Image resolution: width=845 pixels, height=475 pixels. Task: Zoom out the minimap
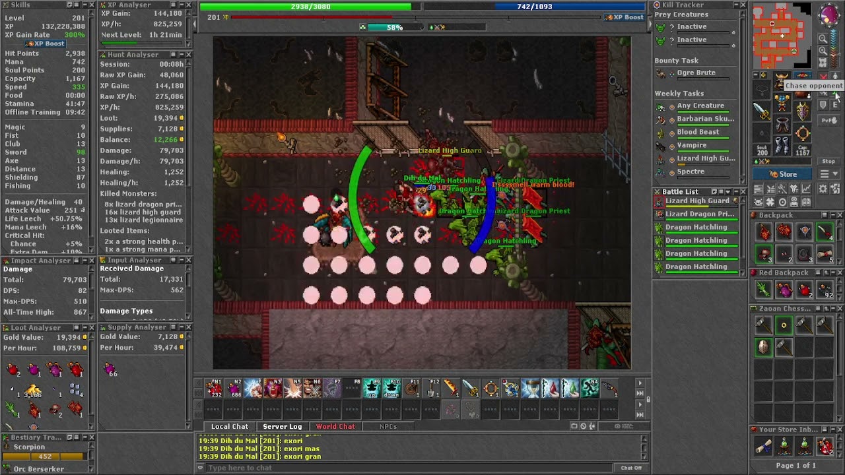point(823,38)
